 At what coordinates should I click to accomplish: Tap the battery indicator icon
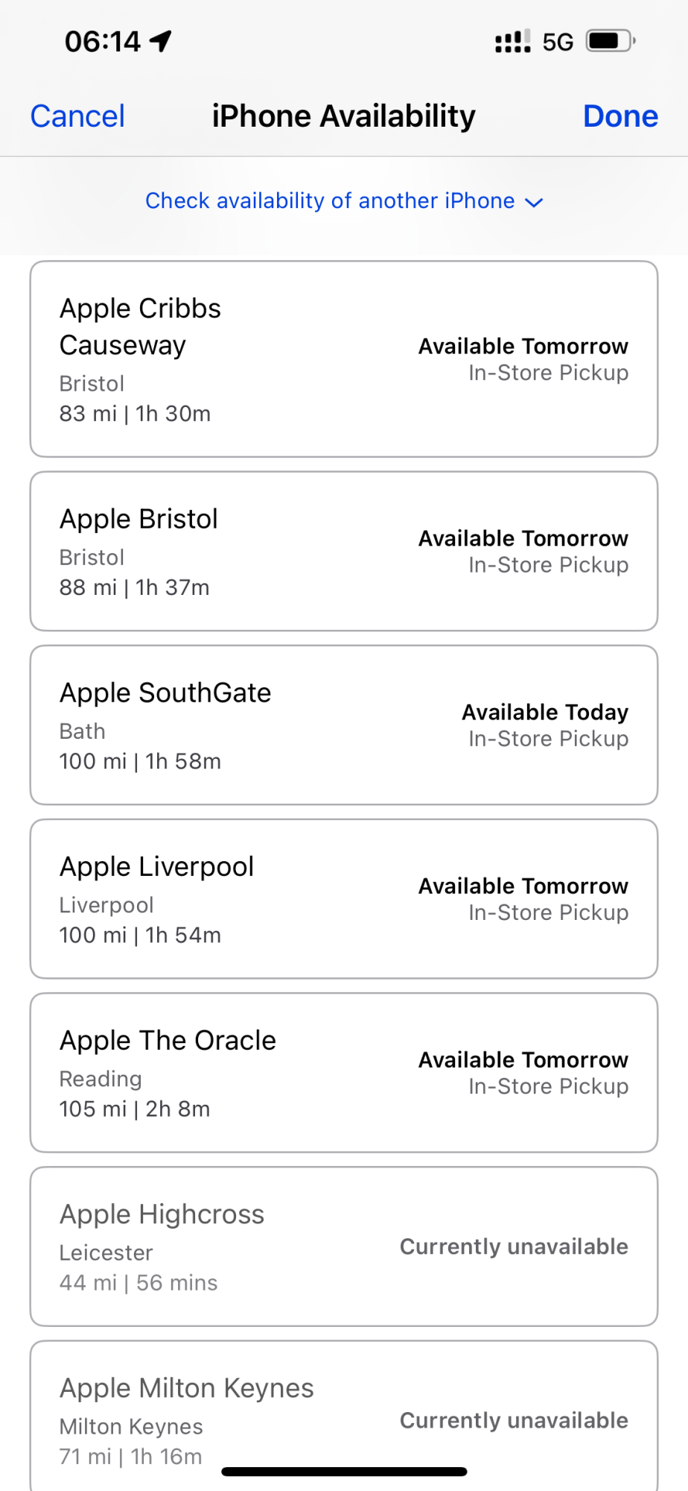pyautogui.click(x=611, y=40)
